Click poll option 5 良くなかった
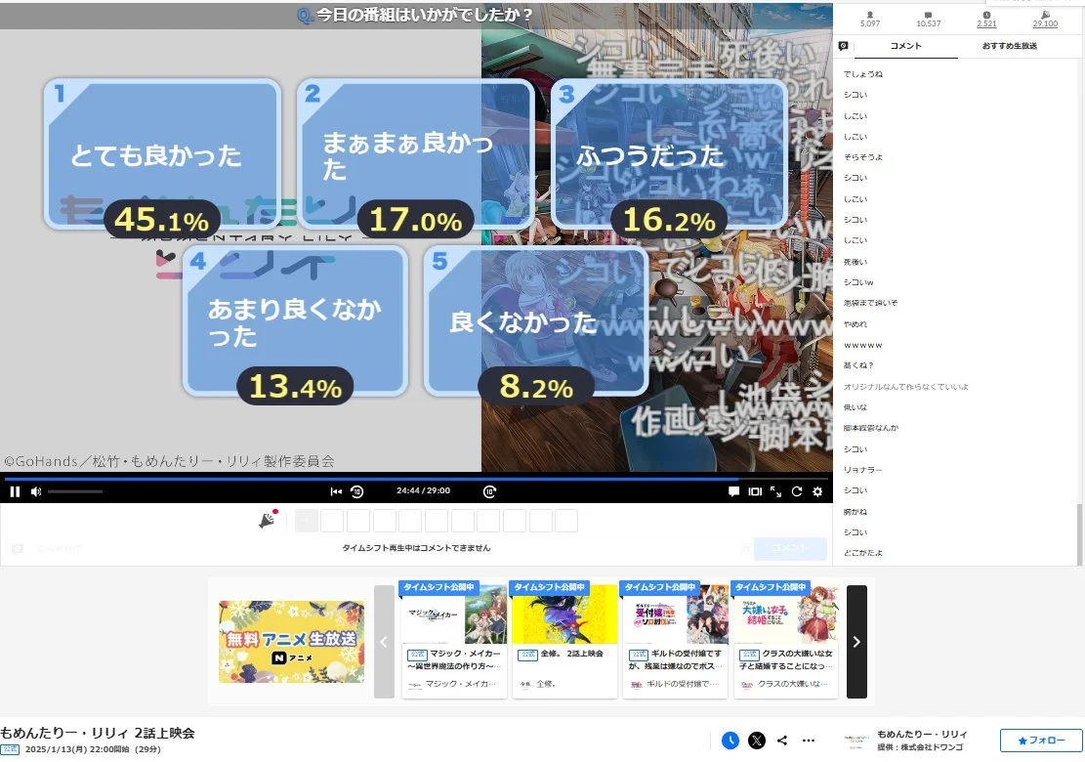 pos(536,320)
